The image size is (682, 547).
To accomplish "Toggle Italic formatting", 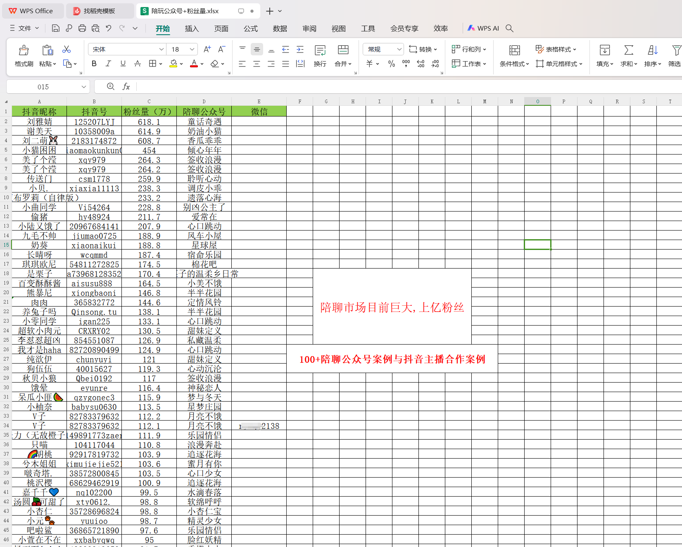I will coord(108,64).
